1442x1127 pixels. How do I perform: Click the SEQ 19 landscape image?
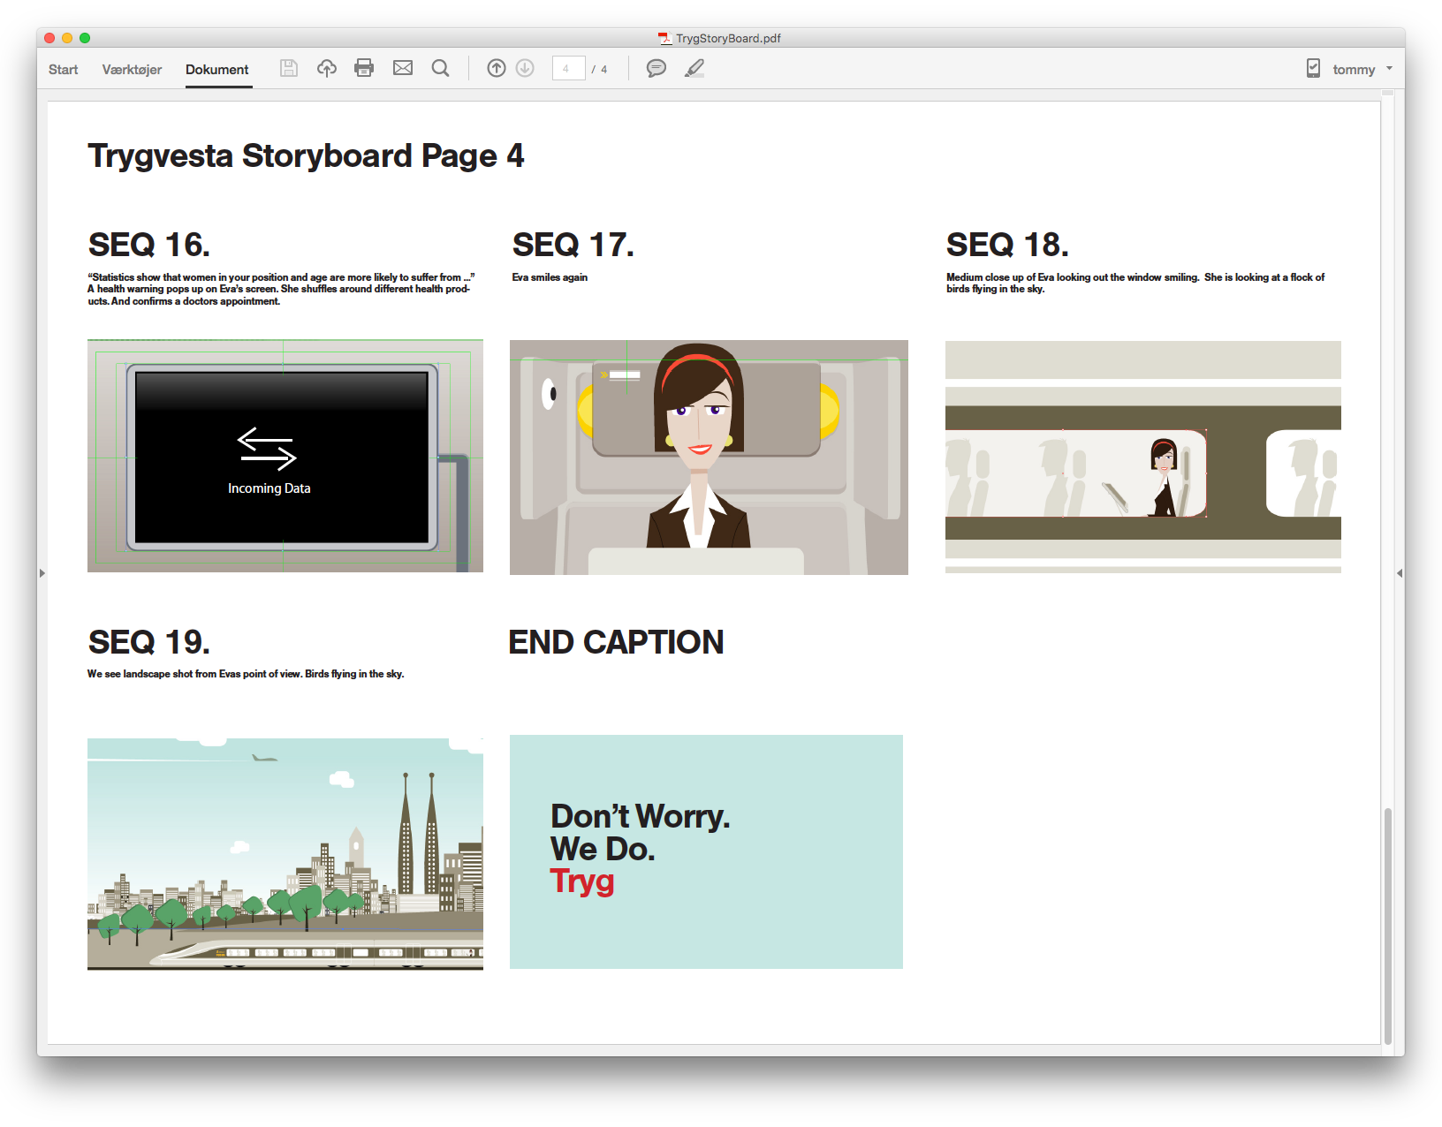(285, 853)
